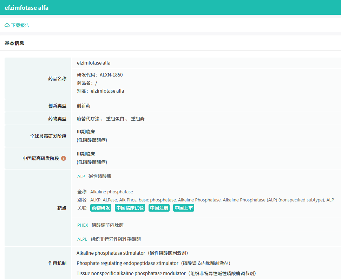Click the efzimfotase alfa page title
The image size is (341, 279).
click(x=26, y=8)
